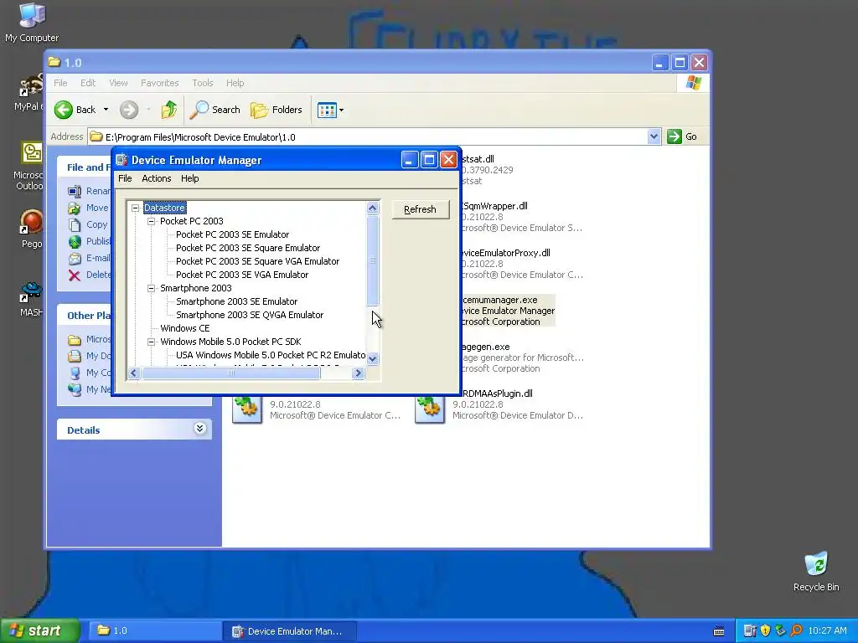The width and height of the screenshot is (858, 643).
Task: Open Help menu in Device Emulator Manager
Action: tap(190, 178)
